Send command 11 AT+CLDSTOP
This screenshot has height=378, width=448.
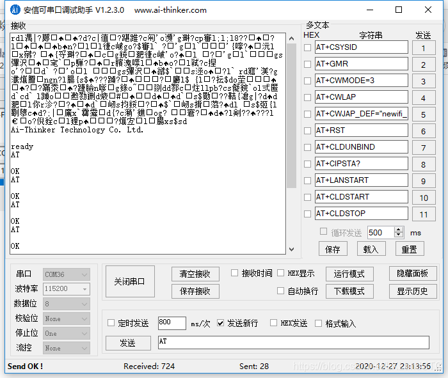coord(424,214)
